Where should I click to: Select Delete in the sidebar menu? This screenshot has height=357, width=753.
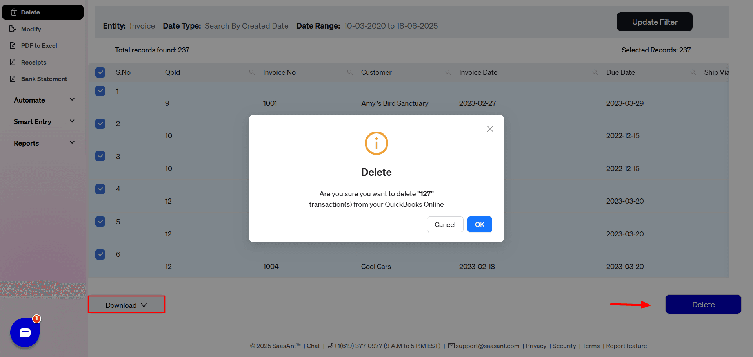[x=43, y=12]
